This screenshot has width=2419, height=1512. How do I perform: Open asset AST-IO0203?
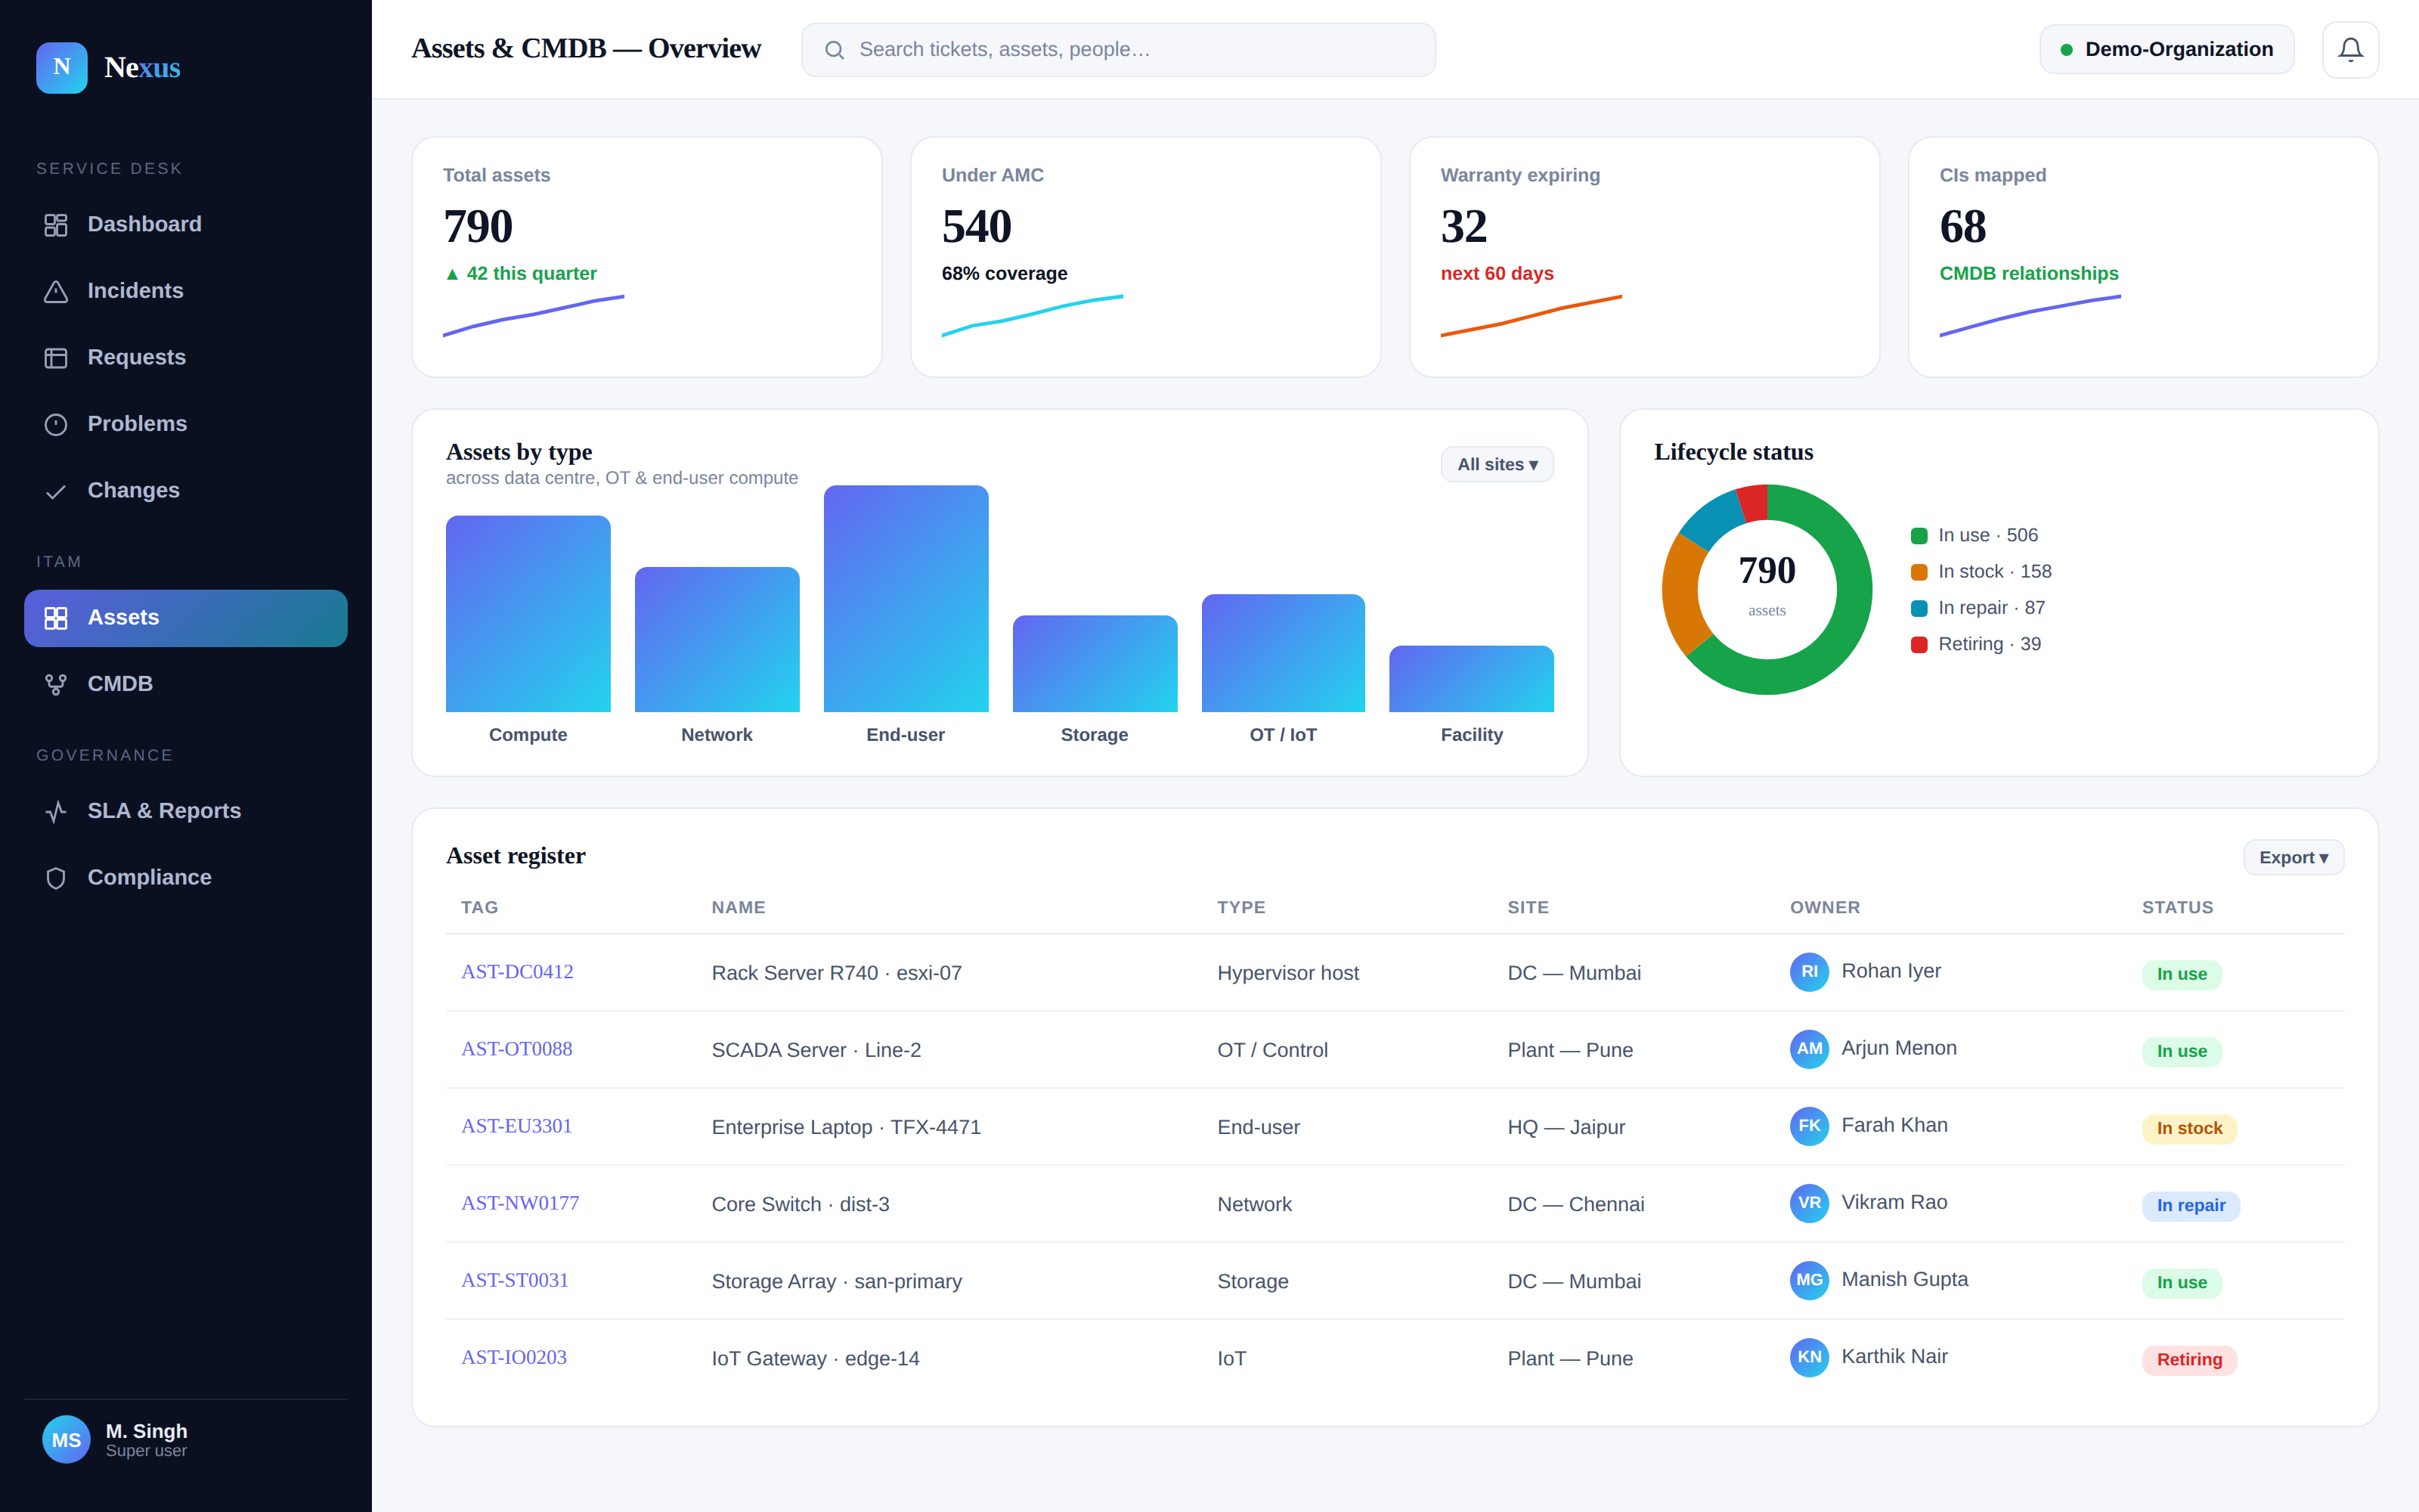pos(514,1356)
